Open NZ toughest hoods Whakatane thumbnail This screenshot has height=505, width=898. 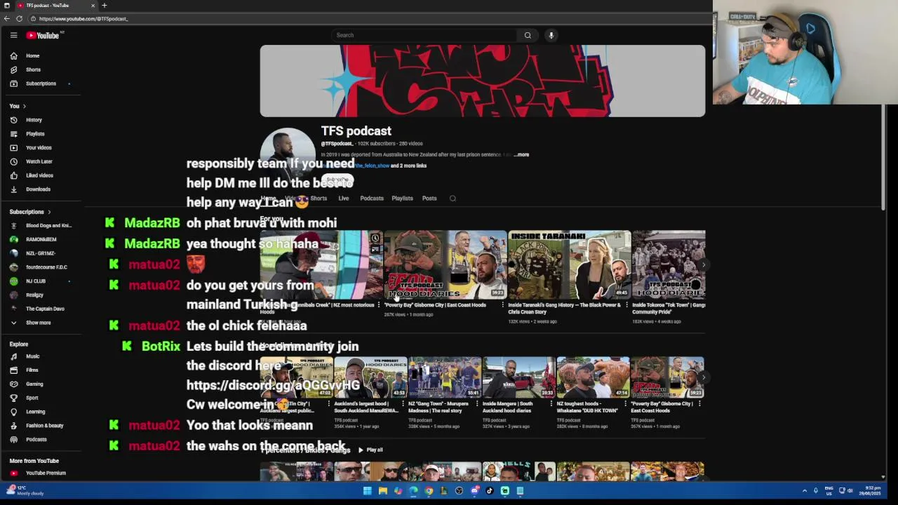click(x=593, y=377)
